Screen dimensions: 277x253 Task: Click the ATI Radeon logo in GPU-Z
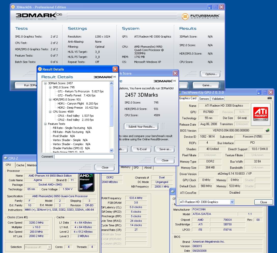point(260,114)
